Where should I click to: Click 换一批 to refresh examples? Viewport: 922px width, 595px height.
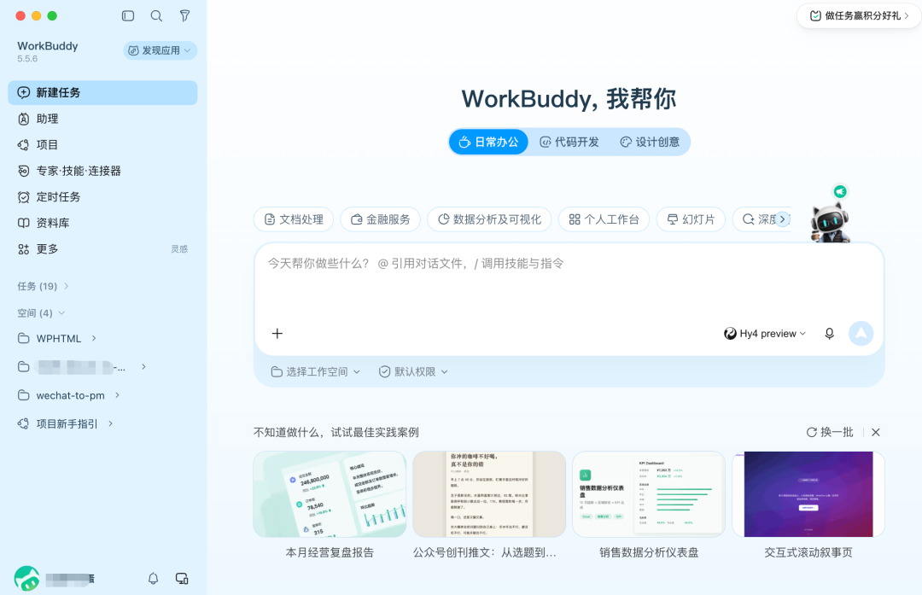click(829, 432)
